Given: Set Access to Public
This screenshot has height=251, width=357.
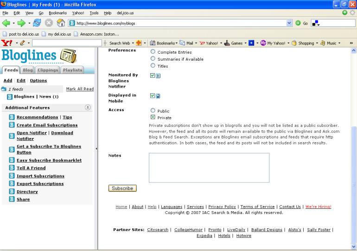Looking at the screenshot, I should coord(153,110).
